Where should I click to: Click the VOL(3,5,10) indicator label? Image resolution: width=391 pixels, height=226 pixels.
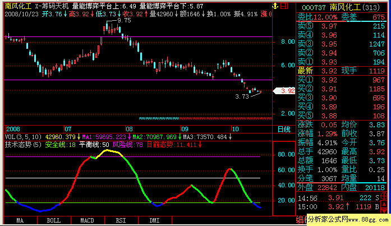tap(23, 137)
